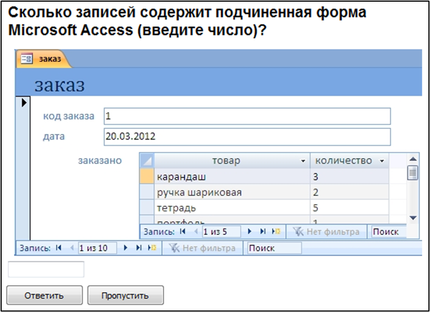
Task: Select the 'карандаш' cell
Action: coord(232,176)
